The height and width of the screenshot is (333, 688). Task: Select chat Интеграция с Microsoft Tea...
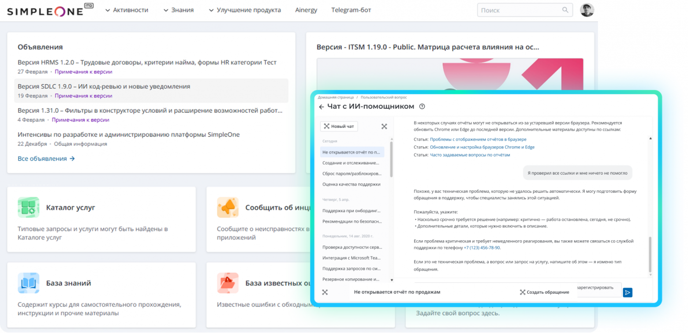[x=352, y=258]
